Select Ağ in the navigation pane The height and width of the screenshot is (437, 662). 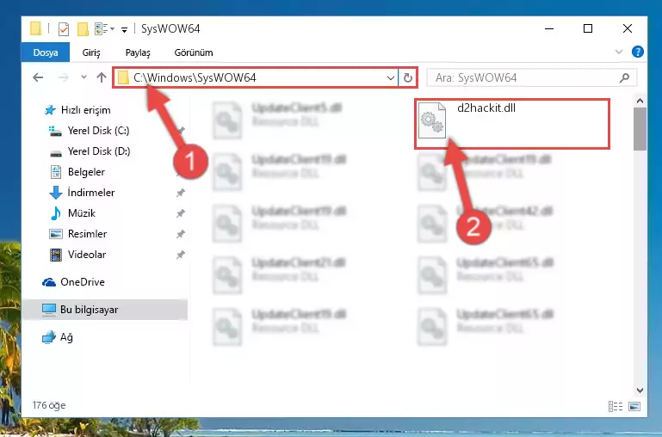[x=58, y=337]
